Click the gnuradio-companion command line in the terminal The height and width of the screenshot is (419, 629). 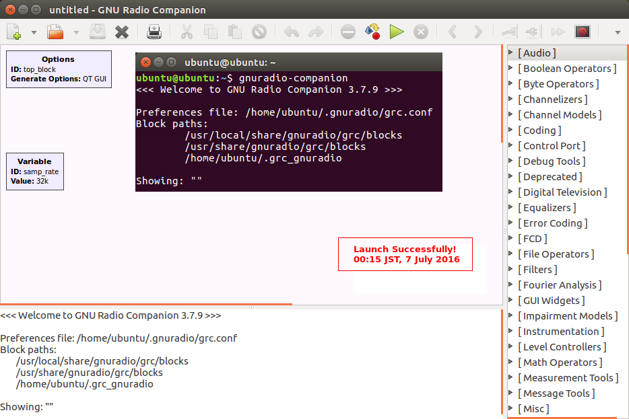pyautogui.click(x=242, y=78)
